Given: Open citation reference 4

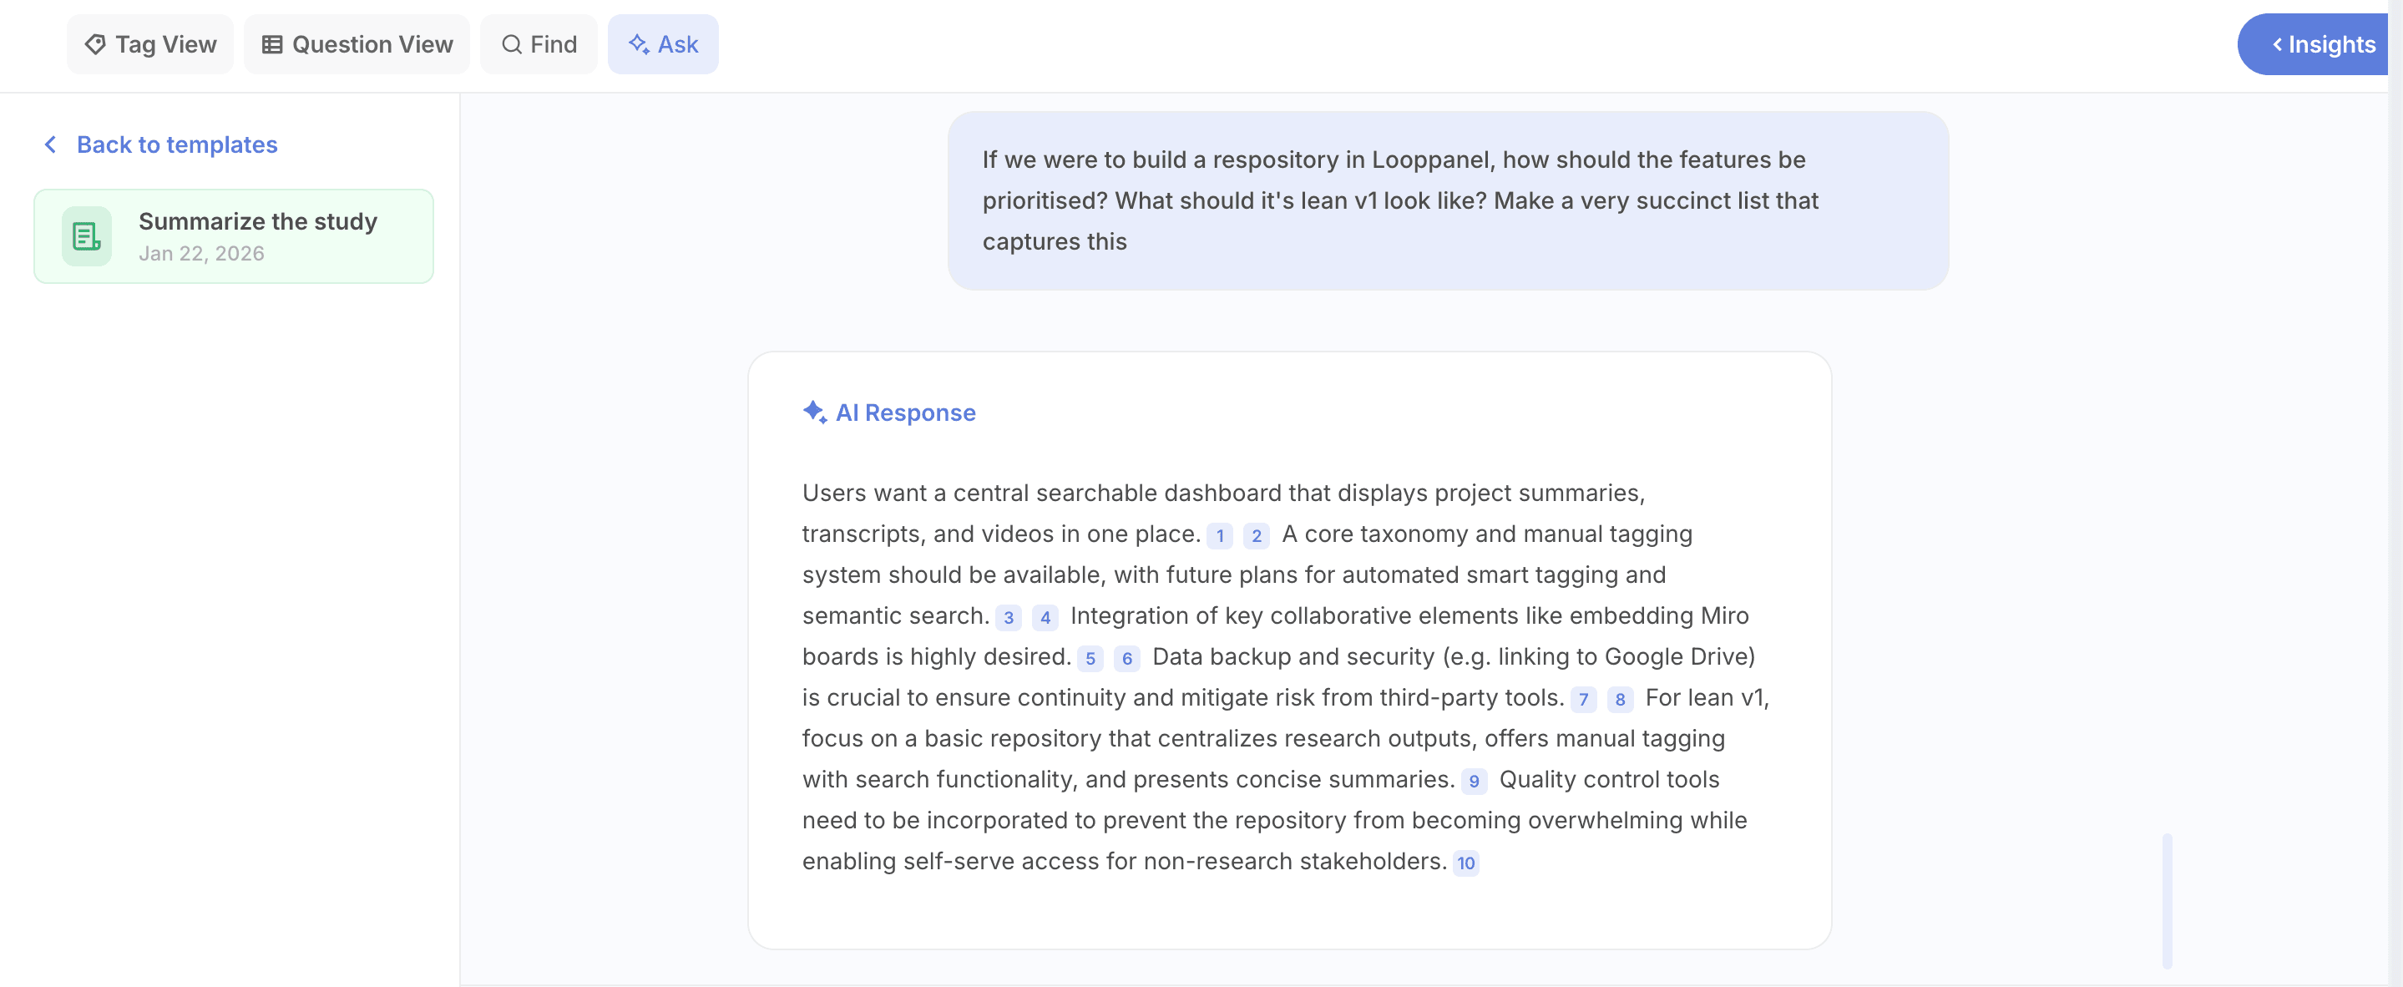Looking at the screenshot, I should pos(1045,618).
